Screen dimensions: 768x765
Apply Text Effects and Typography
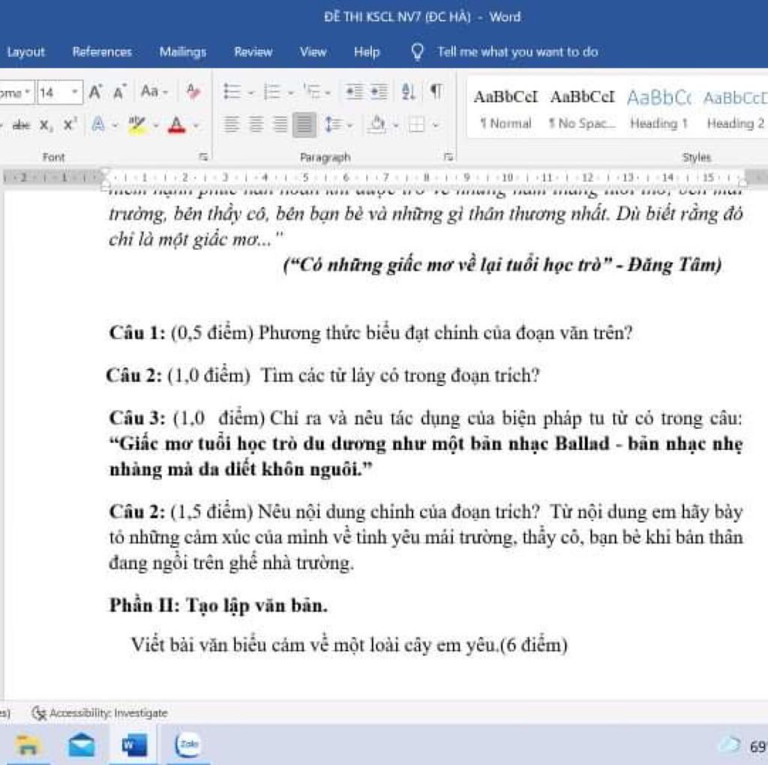pyautogui.click(x=98, y=125)
